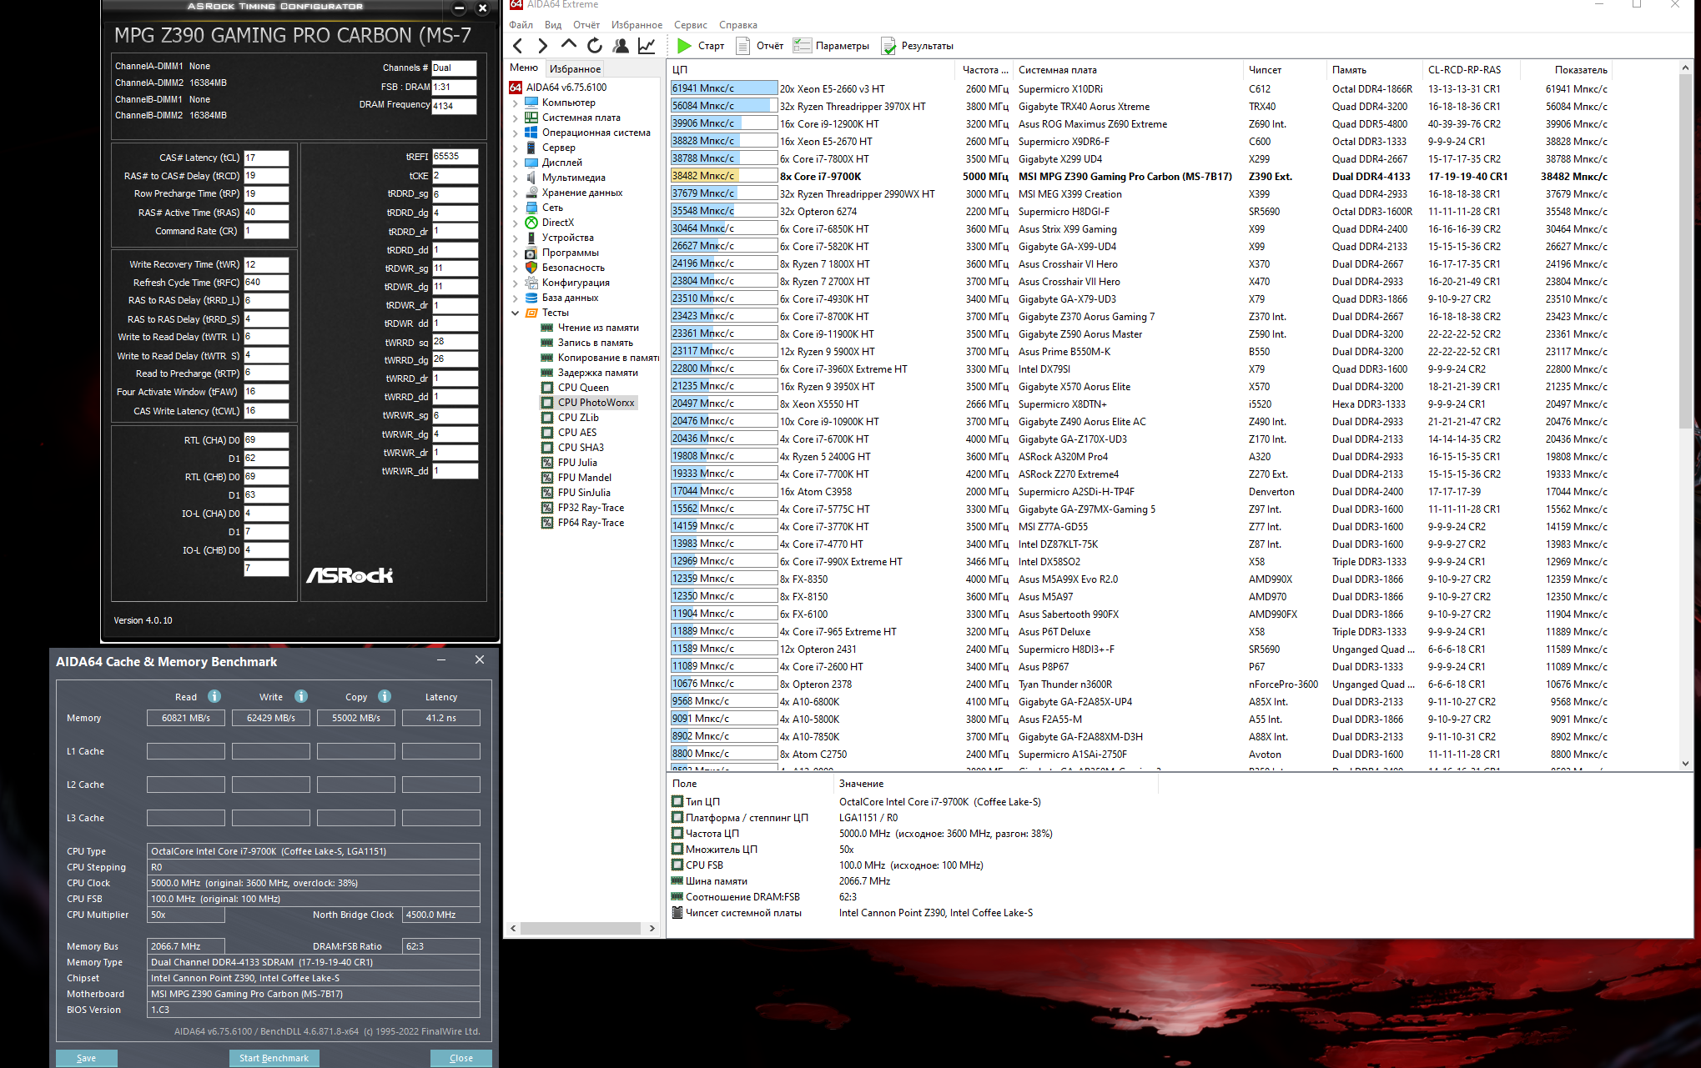Toggle the Тип ЦП field checkbox
The width and height of the screenshot is (1701, 1068).
click(677, 801)
